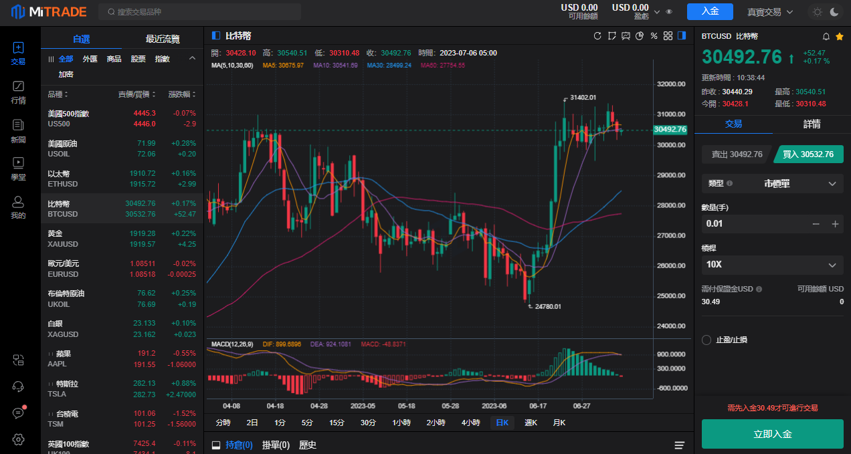Open the settings gear in sidebar
The image size is (851, 454).
click(x=19, y=439)
